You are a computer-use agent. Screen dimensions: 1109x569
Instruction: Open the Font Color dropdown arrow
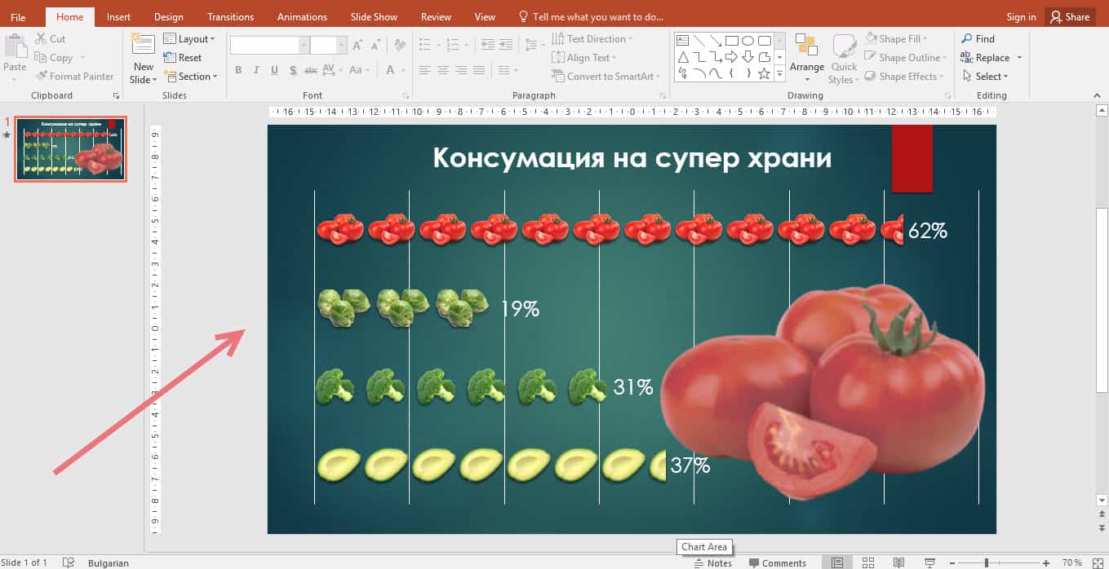tap(403, 70)
